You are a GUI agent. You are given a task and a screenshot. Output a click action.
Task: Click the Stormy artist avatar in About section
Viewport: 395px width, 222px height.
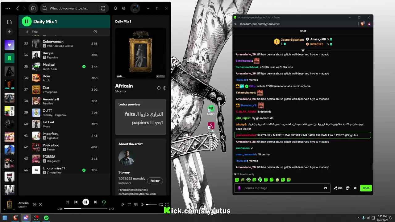coord(126,158)
